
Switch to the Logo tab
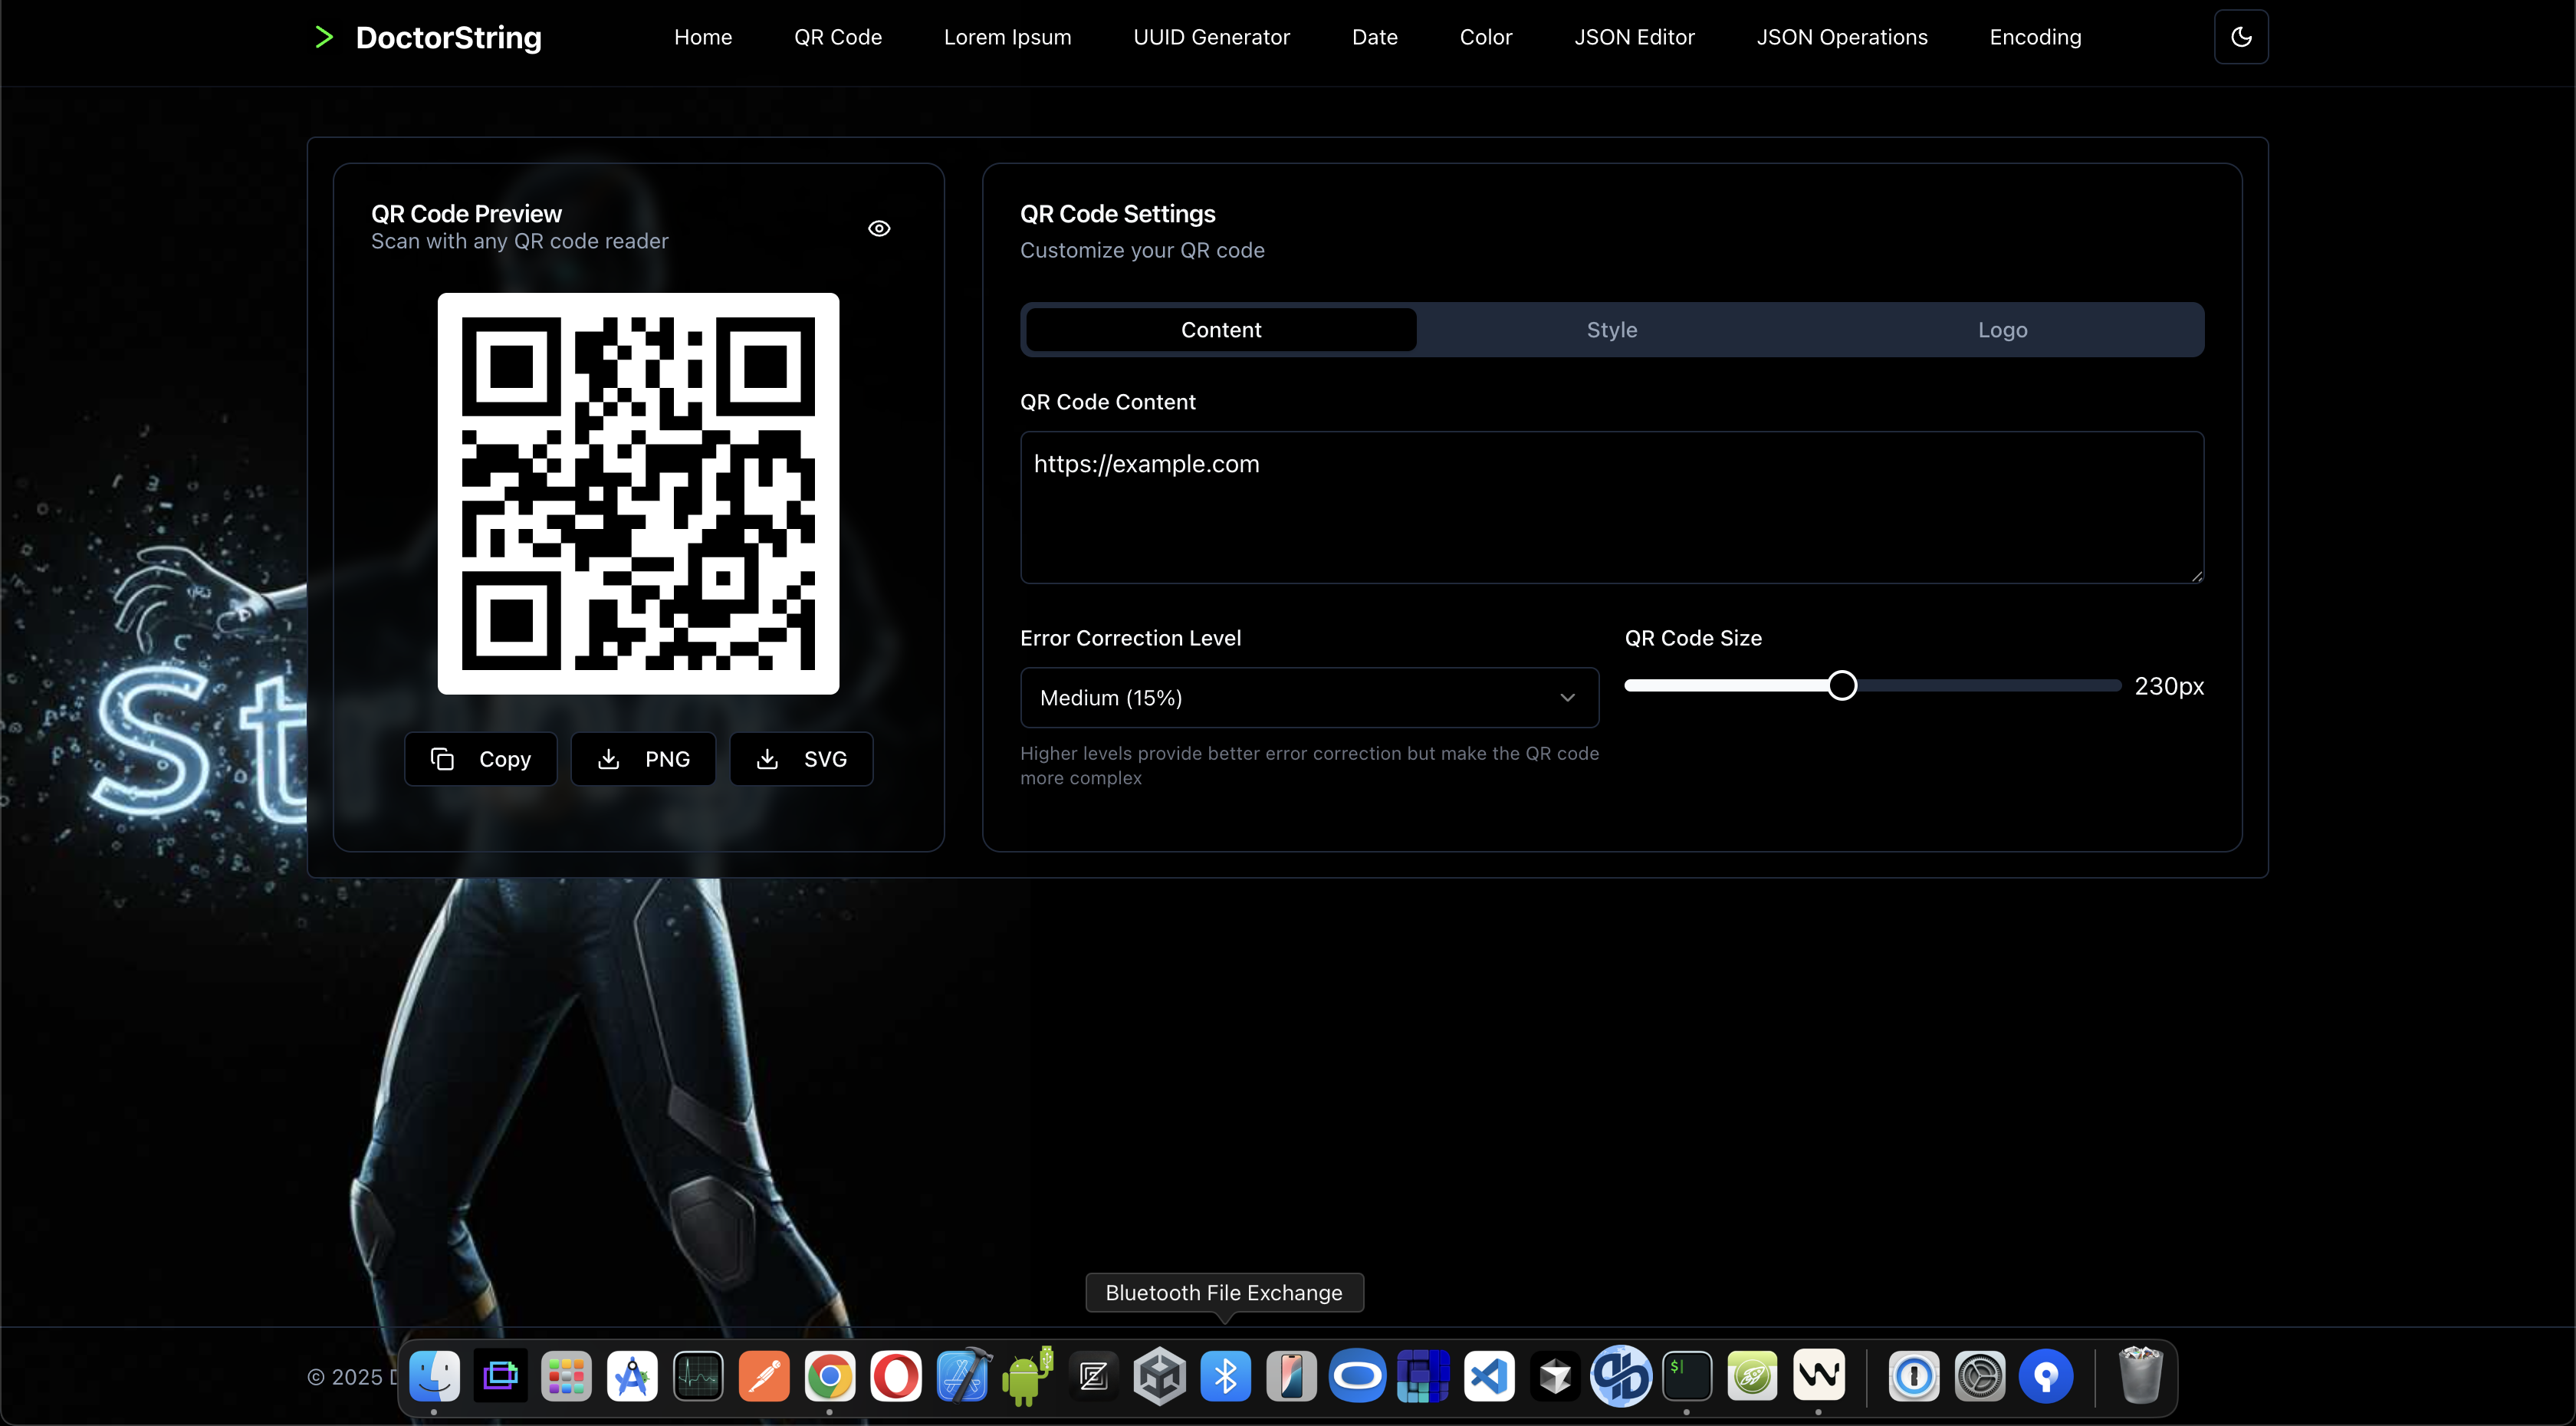pos(2002,330)
